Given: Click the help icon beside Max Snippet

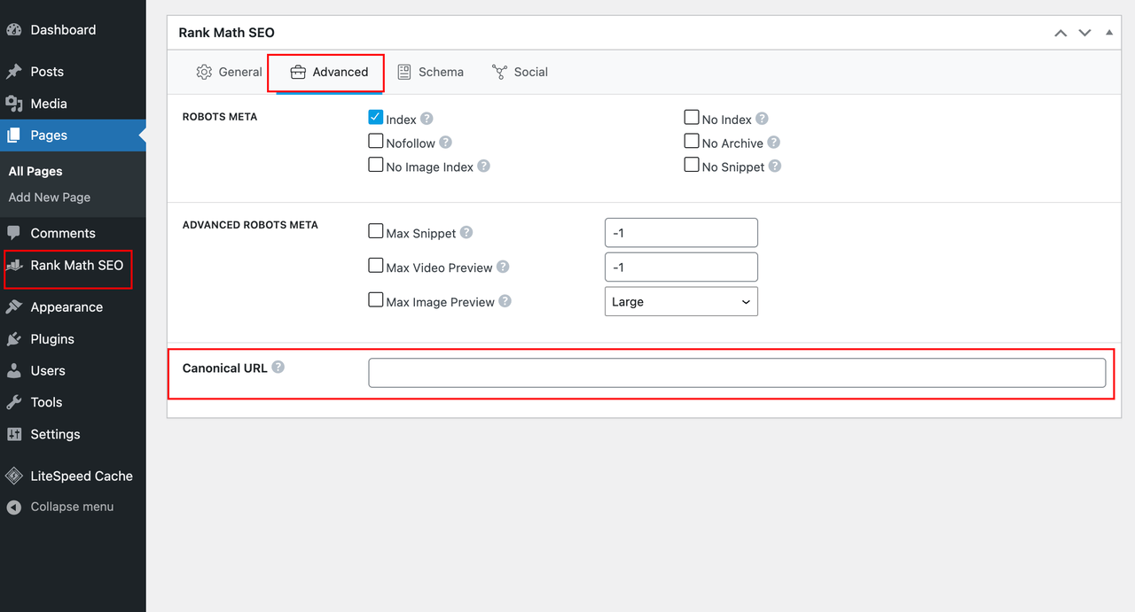Looking at the screenshot, I should (x=466, y=233).
